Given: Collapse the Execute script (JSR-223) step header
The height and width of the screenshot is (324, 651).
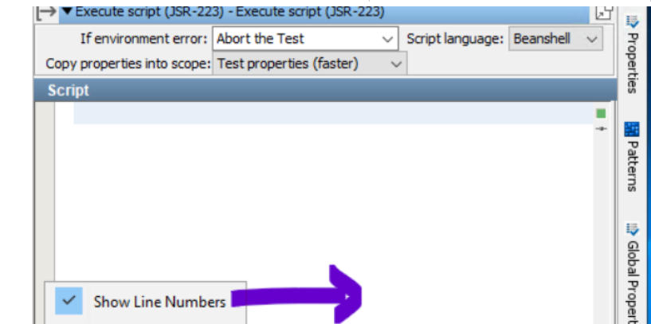Looking at the screenshot, I should tap(67, 12).
